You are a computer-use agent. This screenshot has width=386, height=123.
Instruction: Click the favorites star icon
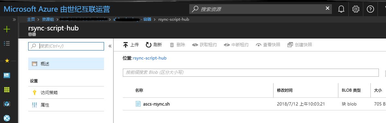click(7, 61)
